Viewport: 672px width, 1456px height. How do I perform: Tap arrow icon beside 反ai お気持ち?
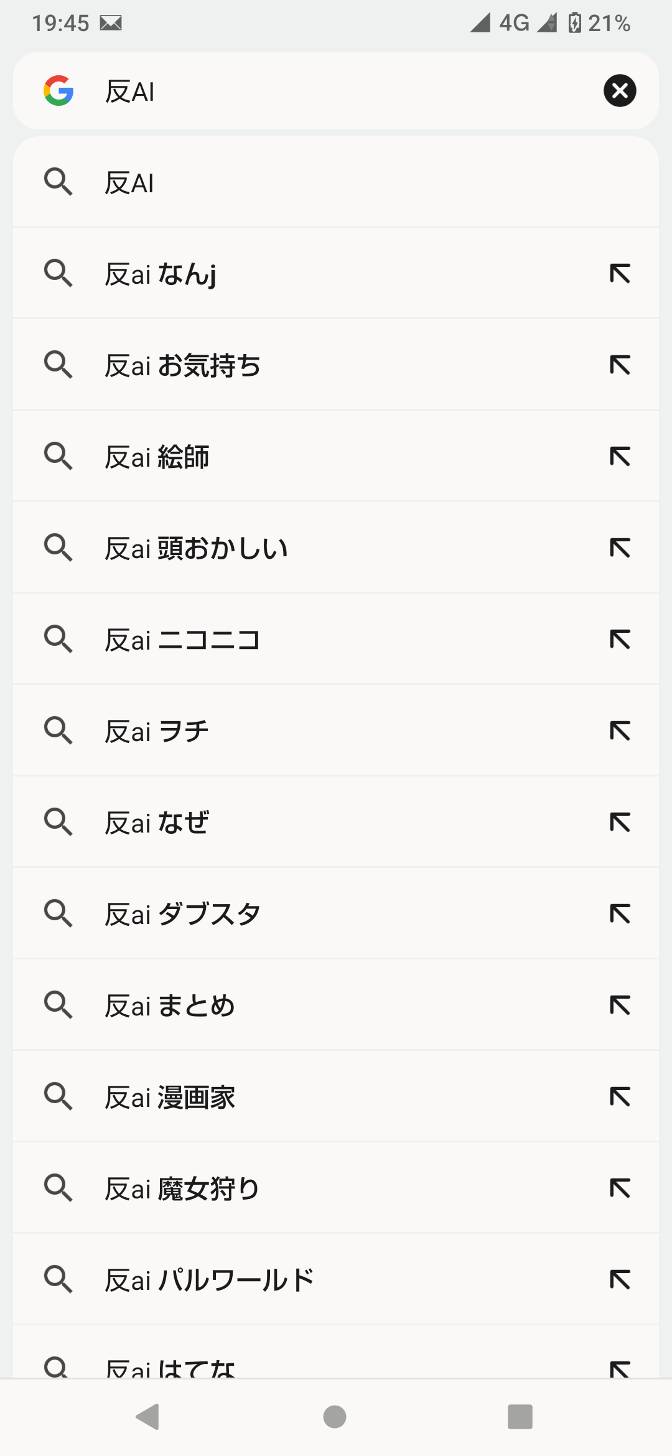pyautogui.click(x=620, y=365)
